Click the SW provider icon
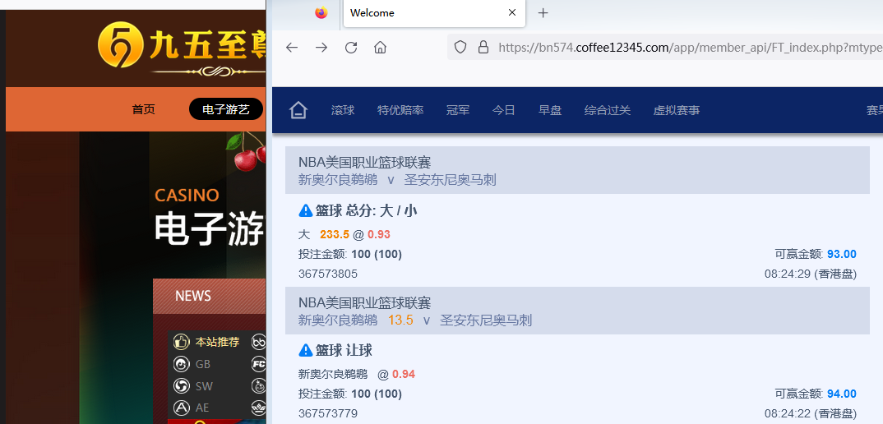This screenshot has width=883, height=424. [x=181, y=385]
